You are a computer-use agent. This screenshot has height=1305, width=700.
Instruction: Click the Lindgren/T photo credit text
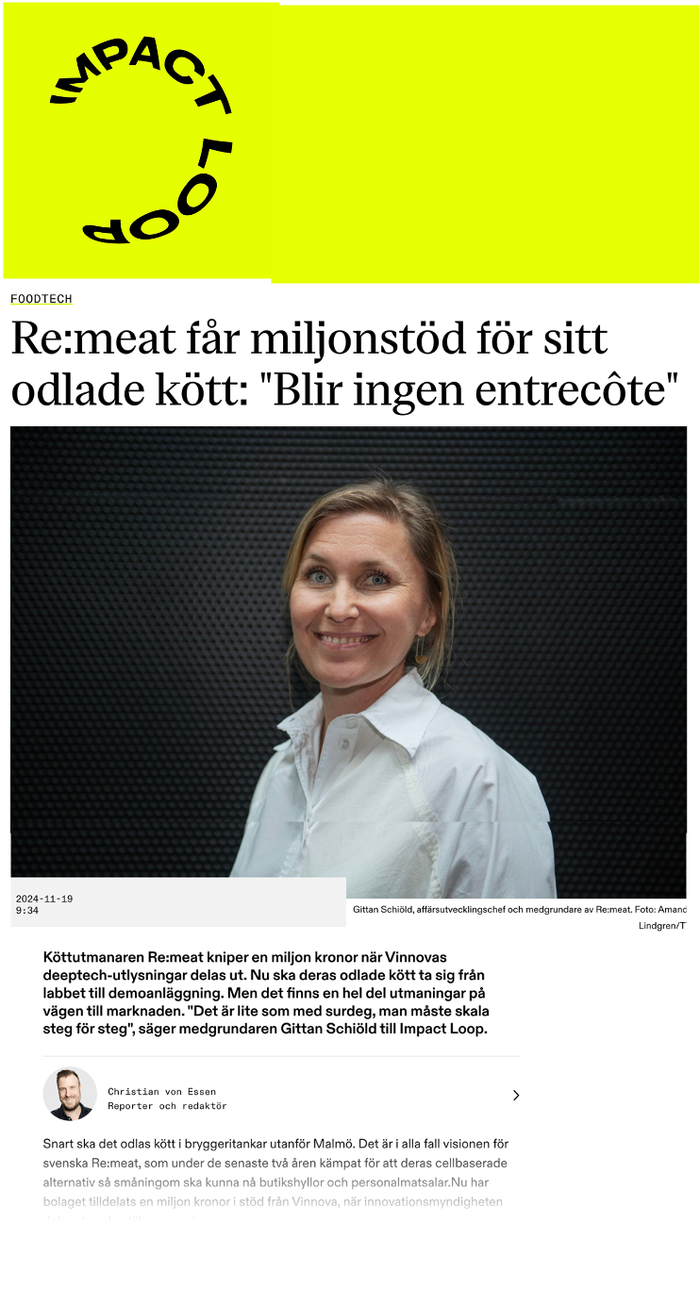[x=662, y=926]
